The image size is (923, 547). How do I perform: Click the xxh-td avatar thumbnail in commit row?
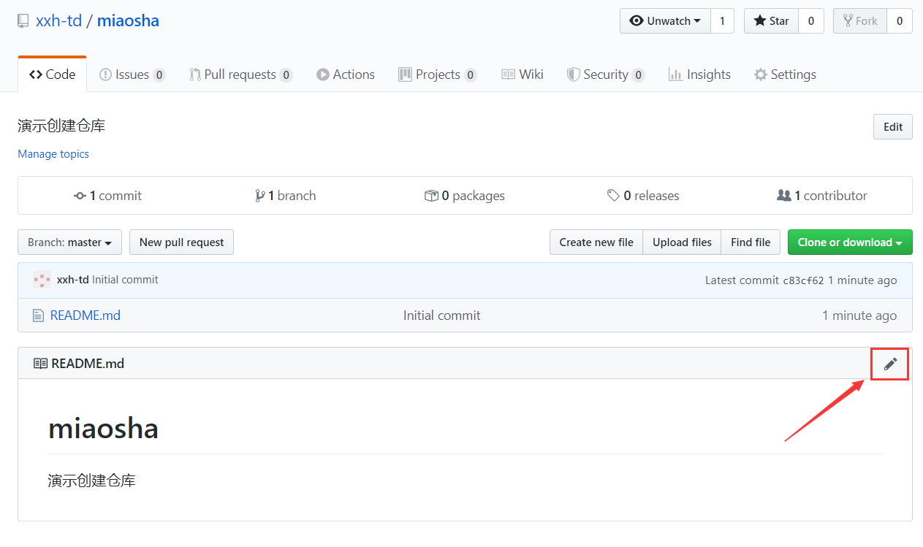point(42,280)
